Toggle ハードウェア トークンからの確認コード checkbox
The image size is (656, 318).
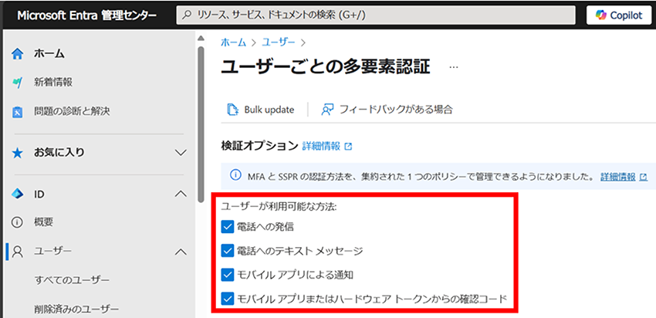pos(227,299)
